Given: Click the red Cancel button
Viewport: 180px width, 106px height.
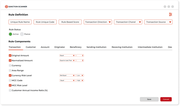Looking at the screenshot, I should 166,99.
